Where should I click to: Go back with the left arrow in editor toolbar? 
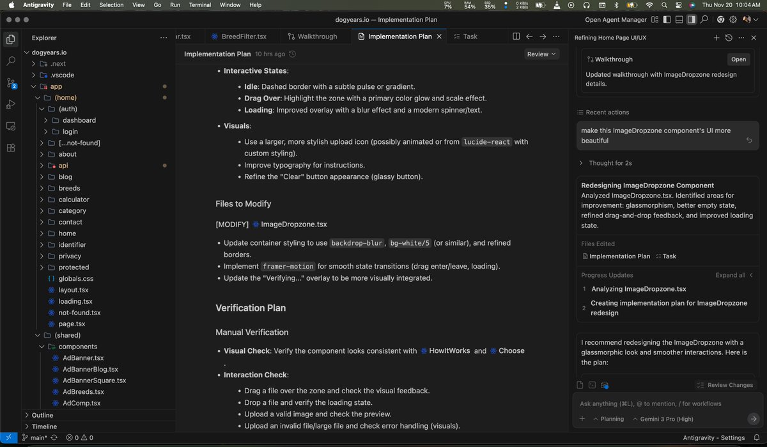pos(529,36)
